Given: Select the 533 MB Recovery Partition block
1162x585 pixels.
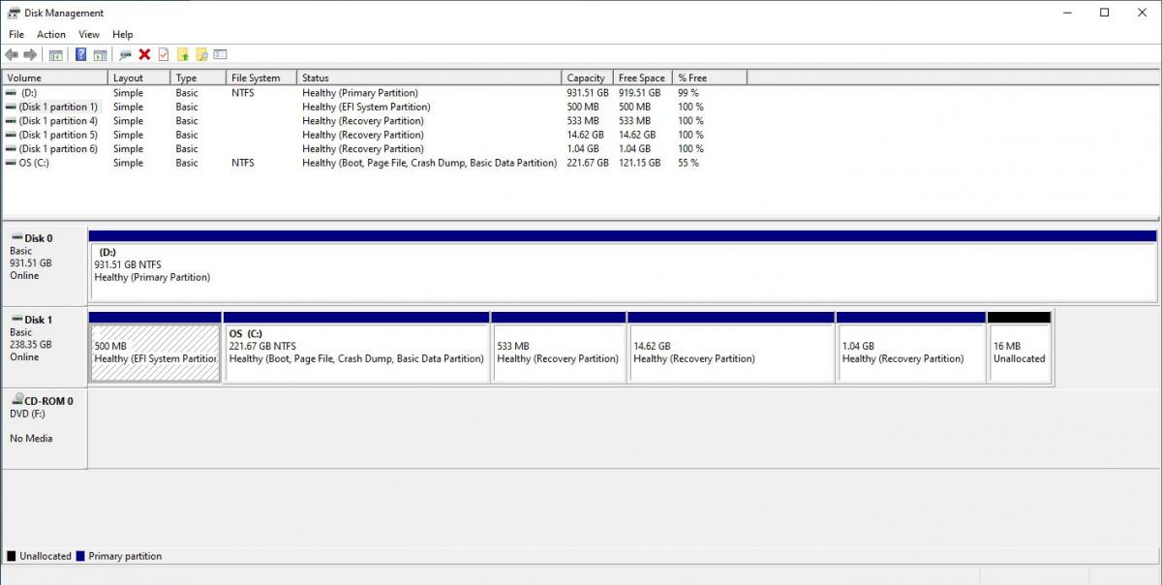Looking at the screenshot, I should pyautogui.click(x=559, y=348).
